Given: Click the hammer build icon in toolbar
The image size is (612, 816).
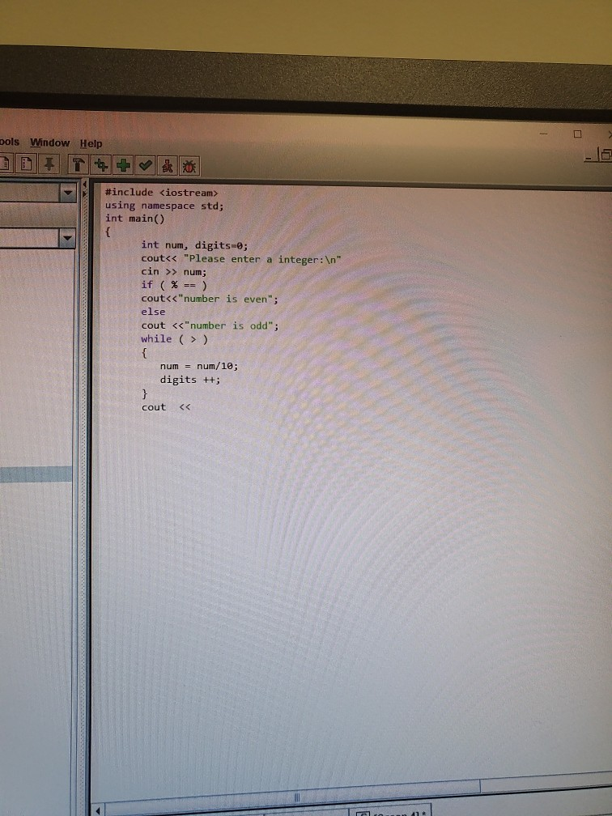Looking at the screenshot, I should (78, 165).
